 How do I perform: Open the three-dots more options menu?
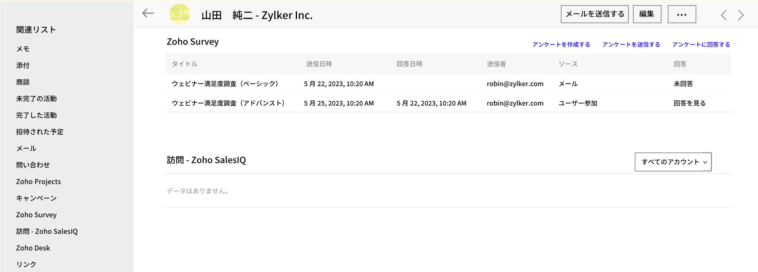tap(682, 14)
